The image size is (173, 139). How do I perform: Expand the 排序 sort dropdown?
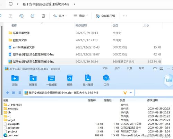[60, 16]
